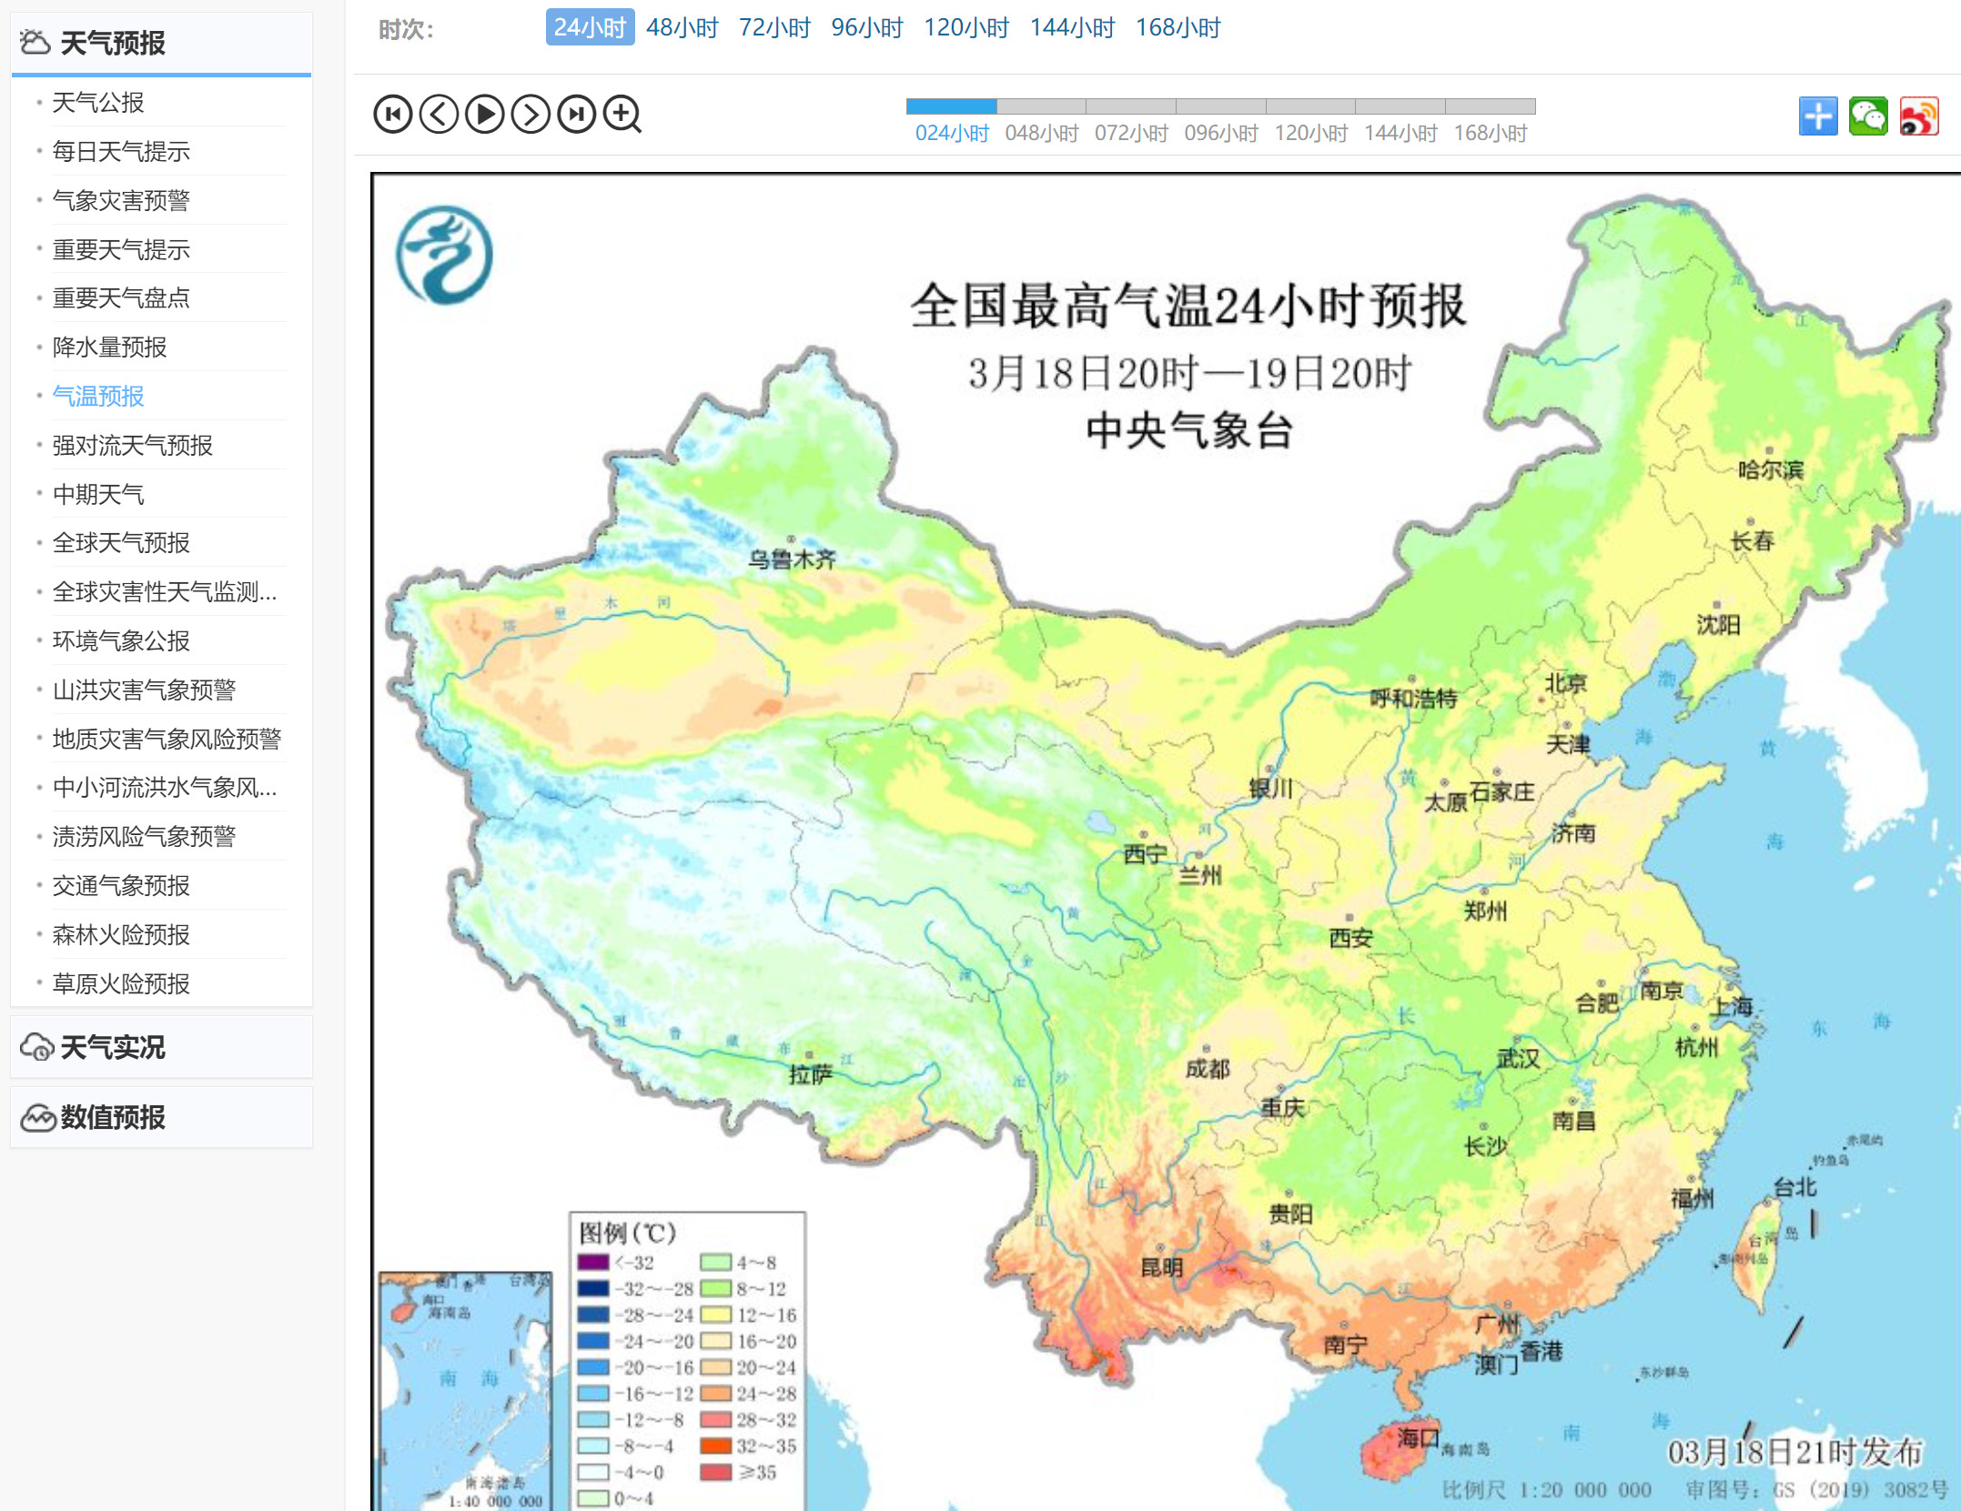Viewport: 1961px width, 1511px height.
Task: Jump to first frame of map animation
Action: click(x=393, y=115)
